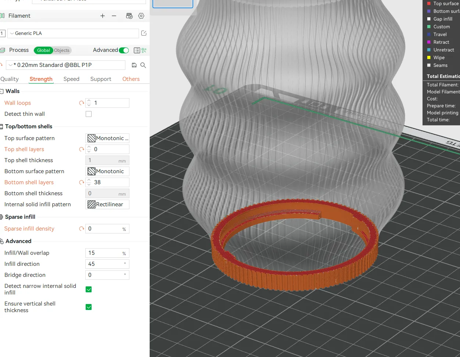Screen dimensions: 460x357
Task: Remove filament with minus icon
Action: (114, 16)
